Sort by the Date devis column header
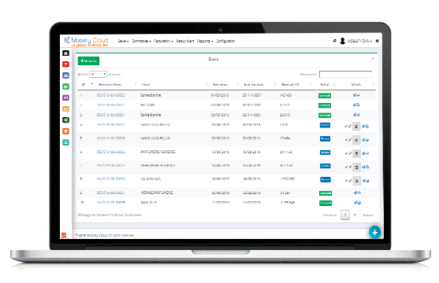The image size is (439, 283). (x=220, y=84)
